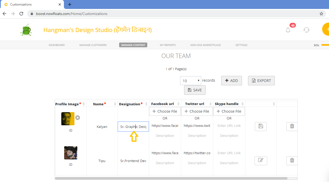Open notifications via the bell icon
The image size is (329, 182).
288,30
